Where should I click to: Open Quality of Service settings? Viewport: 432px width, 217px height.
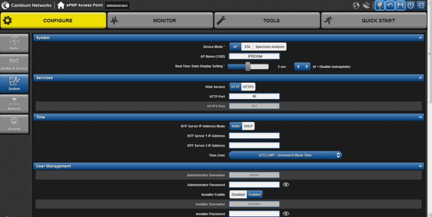(14, 64)
